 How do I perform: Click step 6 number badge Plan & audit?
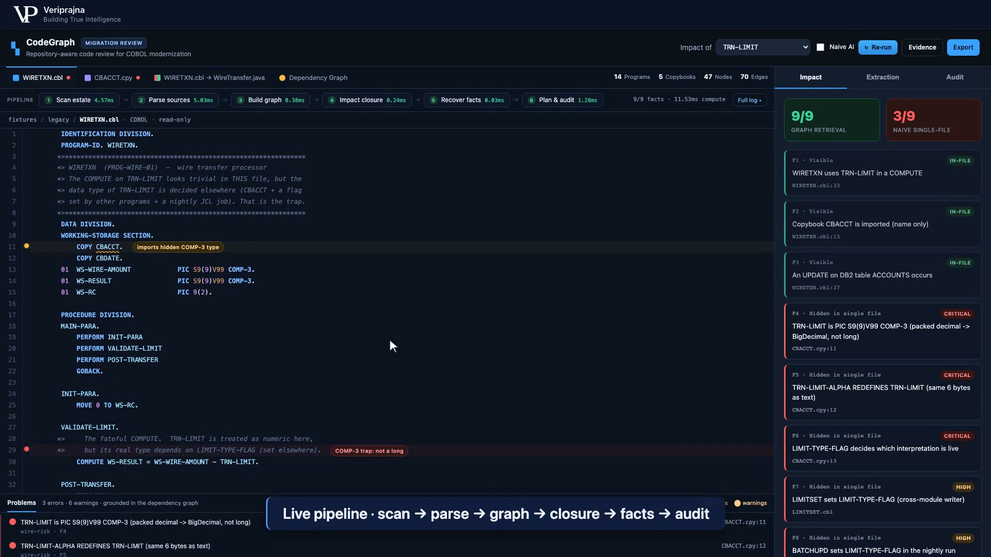coord(532,100)
